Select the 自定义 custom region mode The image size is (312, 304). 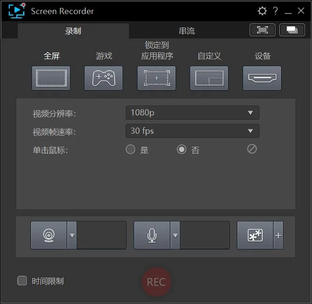click(209, 78)
